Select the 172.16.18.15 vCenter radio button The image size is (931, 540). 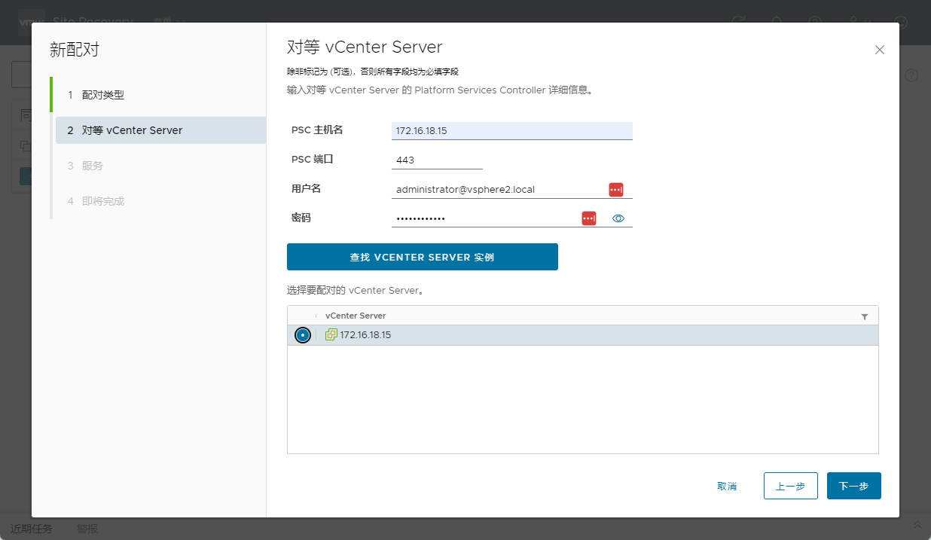303,335
